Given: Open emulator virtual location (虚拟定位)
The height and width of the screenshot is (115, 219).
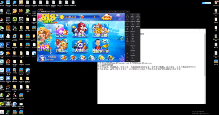Looking at the screenshot, I should 132,30.
